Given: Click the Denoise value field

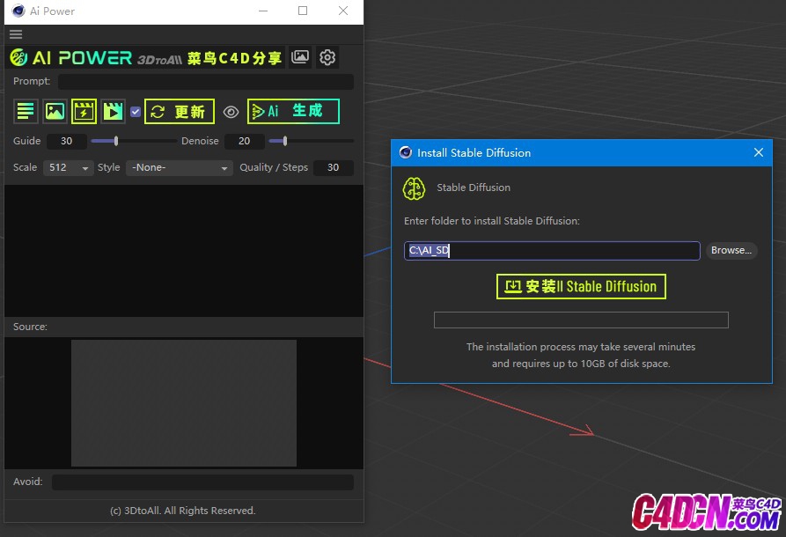Looking at the screenshot, I should click(244, 141).
